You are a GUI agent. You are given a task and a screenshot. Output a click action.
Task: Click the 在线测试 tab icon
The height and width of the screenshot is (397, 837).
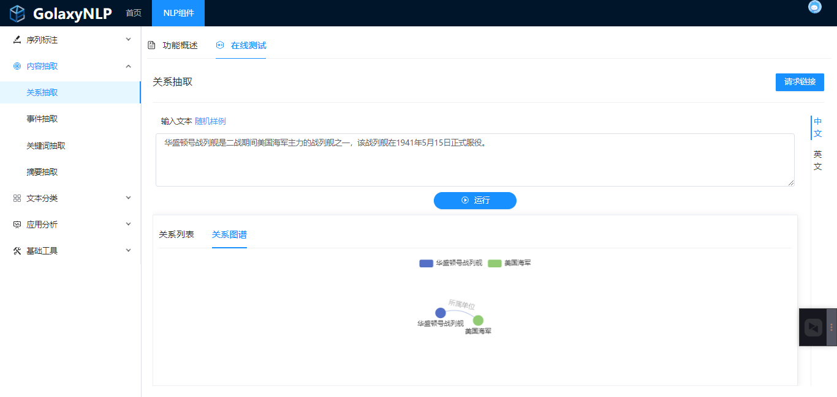coord(220,45)
